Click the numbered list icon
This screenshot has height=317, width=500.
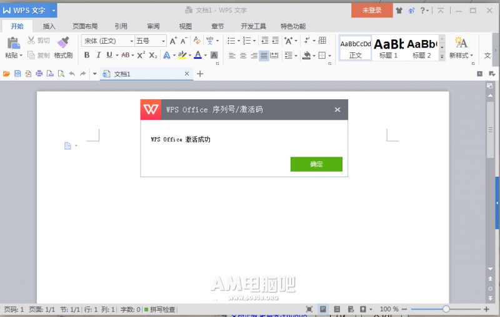pyautogui.click(x=247, y=41)
